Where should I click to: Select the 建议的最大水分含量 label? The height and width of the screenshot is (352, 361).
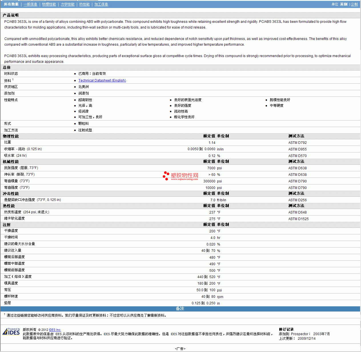19,244
